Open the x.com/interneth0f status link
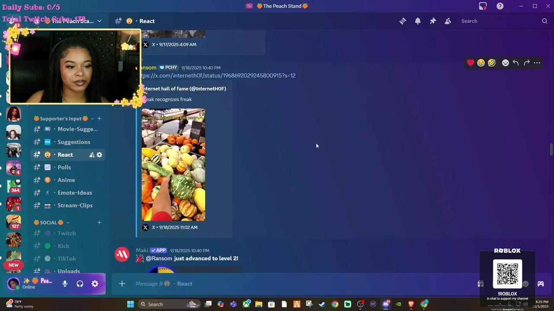The image size is (554, 311). tap(218, 76)
